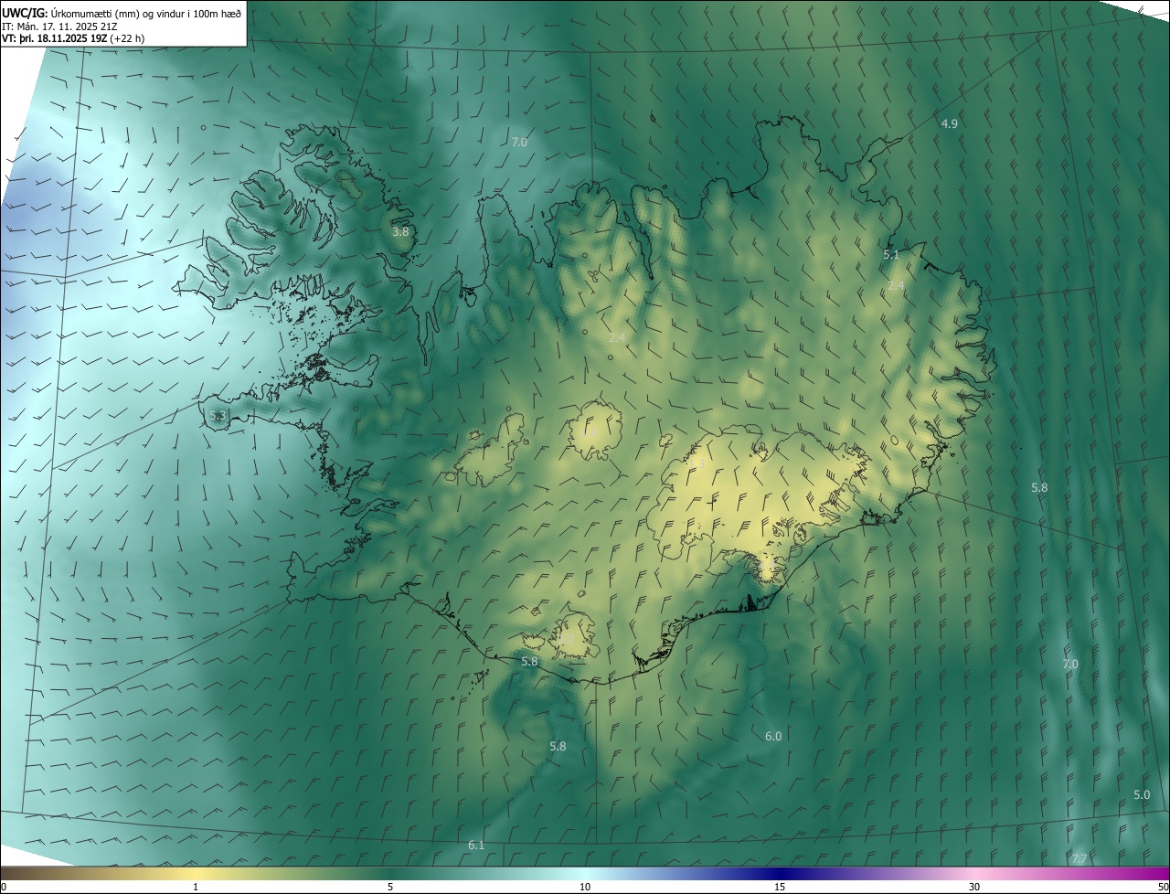Screen dimensions: 1170x894
Task: Click the colour scale tick labelled 5
Action: pos(390,888)
